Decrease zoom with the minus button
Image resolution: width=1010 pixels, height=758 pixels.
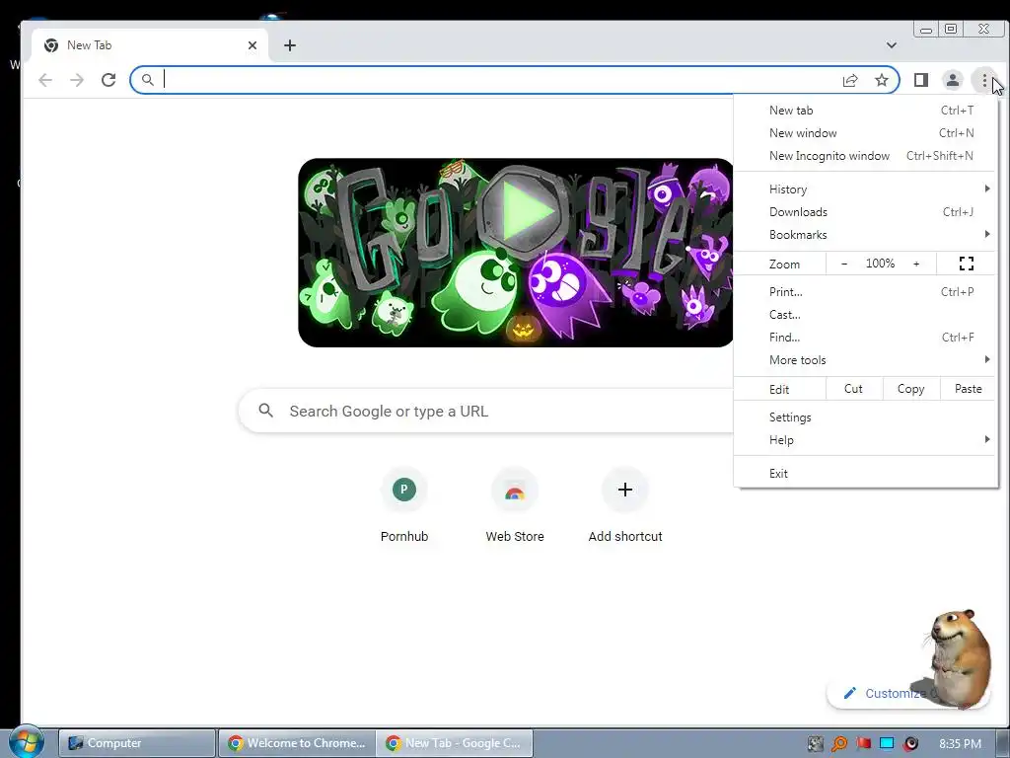click(x=844, y=264)
